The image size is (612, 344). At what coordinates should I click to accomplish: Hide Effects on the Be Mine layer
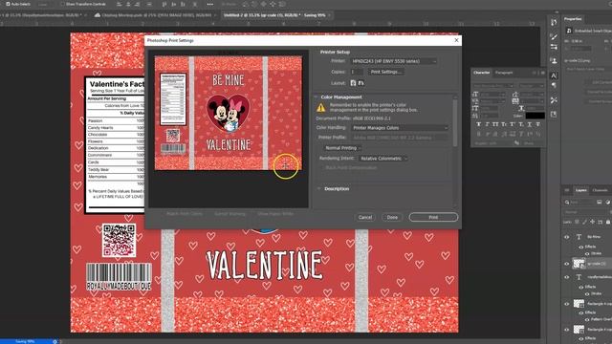pyautogui.click(x=580, y=247)
